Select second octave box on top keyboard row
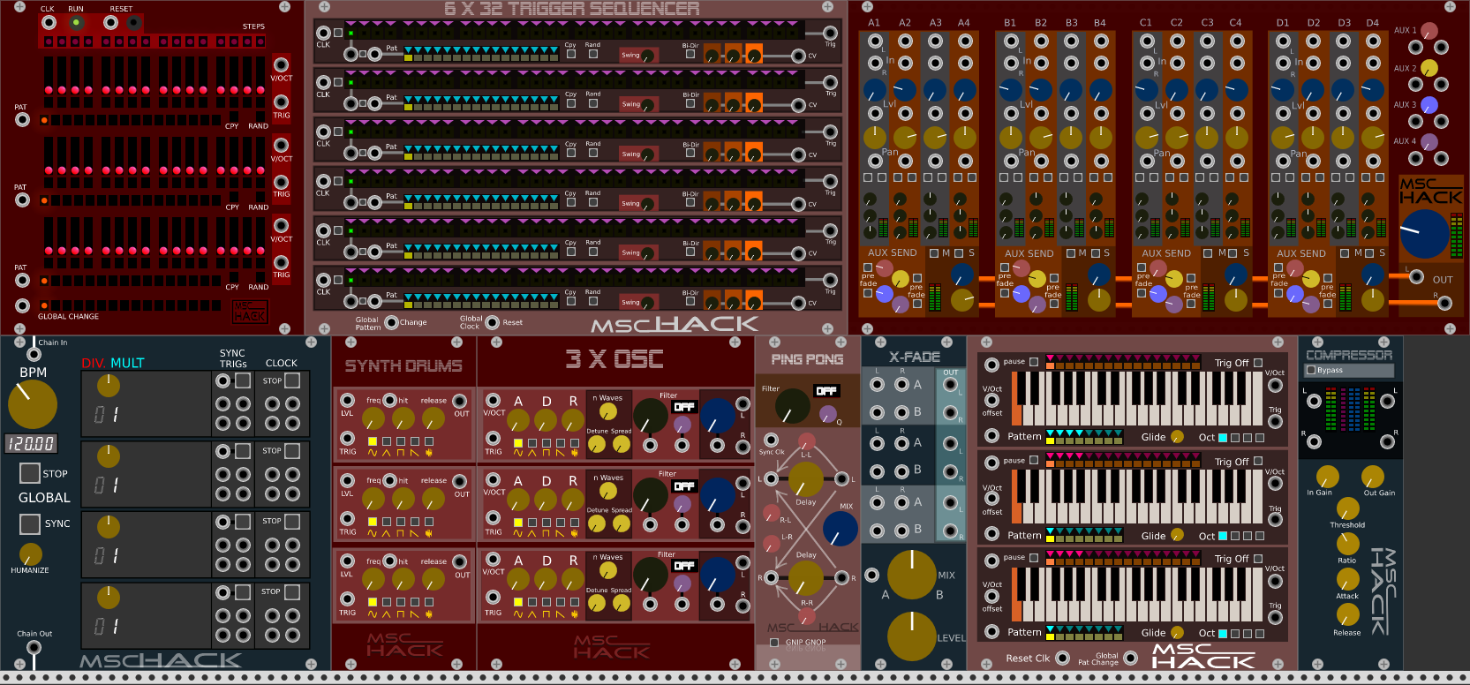Viewport: 1470px width, 685px height. coord(1235,438)
